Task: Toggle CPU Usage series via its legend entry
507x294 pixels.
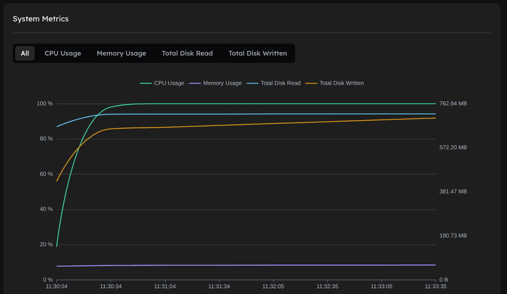Action: 169,83
